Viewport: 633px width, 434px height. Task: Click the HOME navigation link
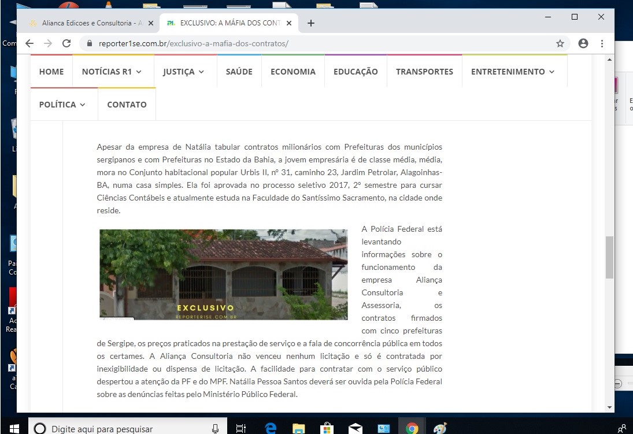pos(51,72)
